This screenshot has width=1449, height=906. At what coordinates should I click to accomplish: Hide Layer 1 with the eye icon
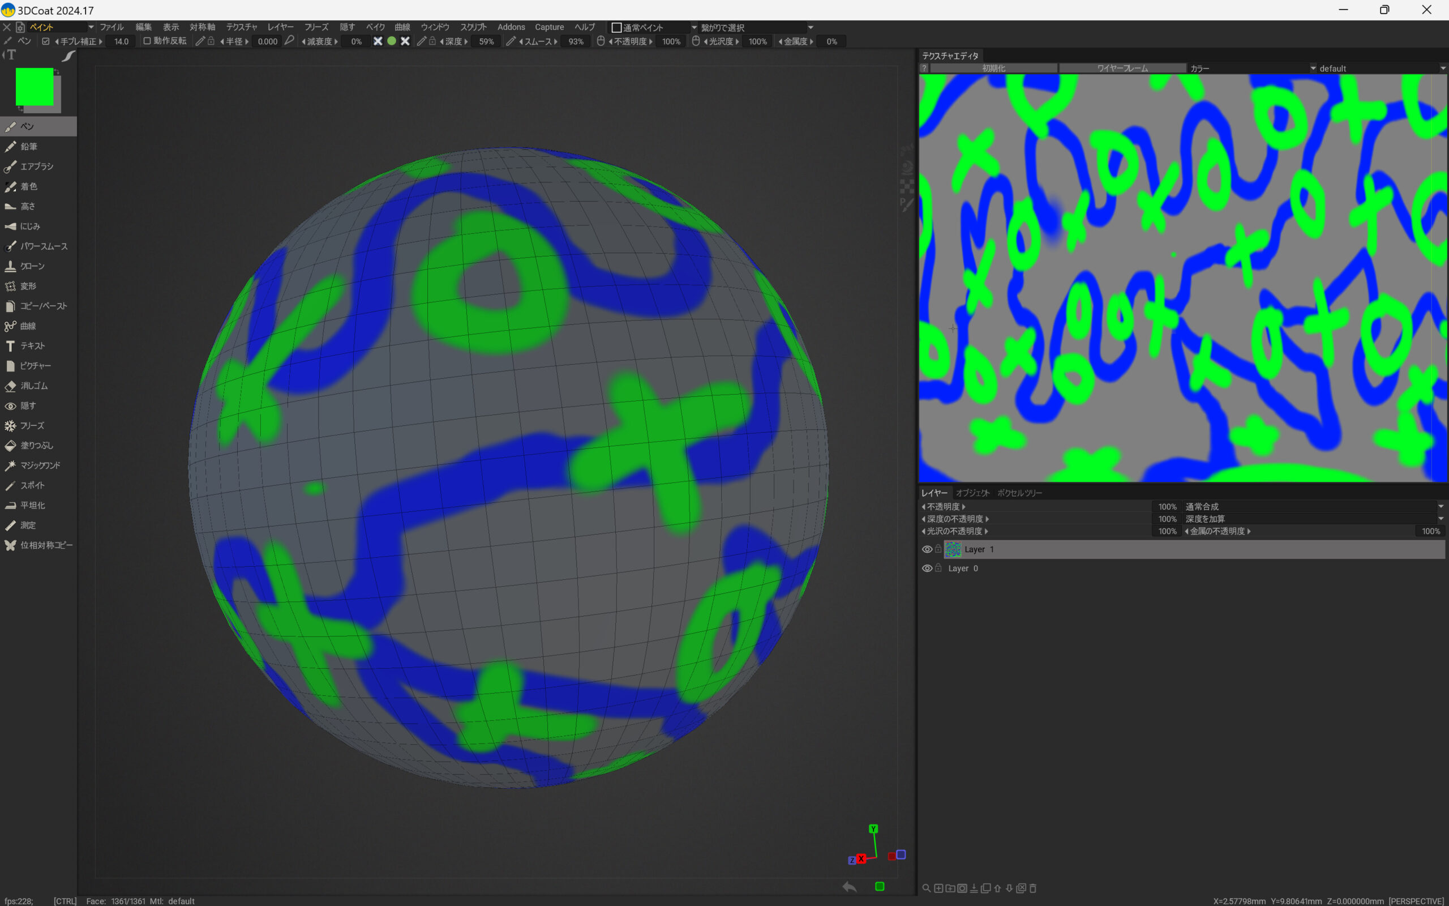926,549
